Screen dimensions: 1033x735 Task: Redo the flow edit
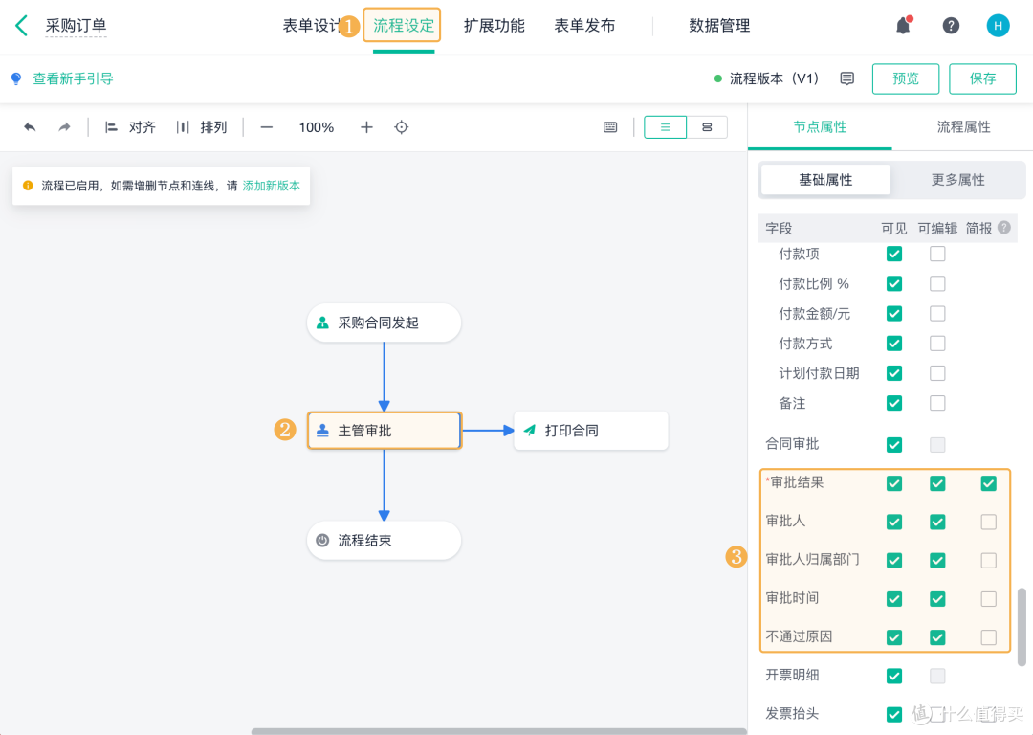pyautogui.click(x=64, y=127)
